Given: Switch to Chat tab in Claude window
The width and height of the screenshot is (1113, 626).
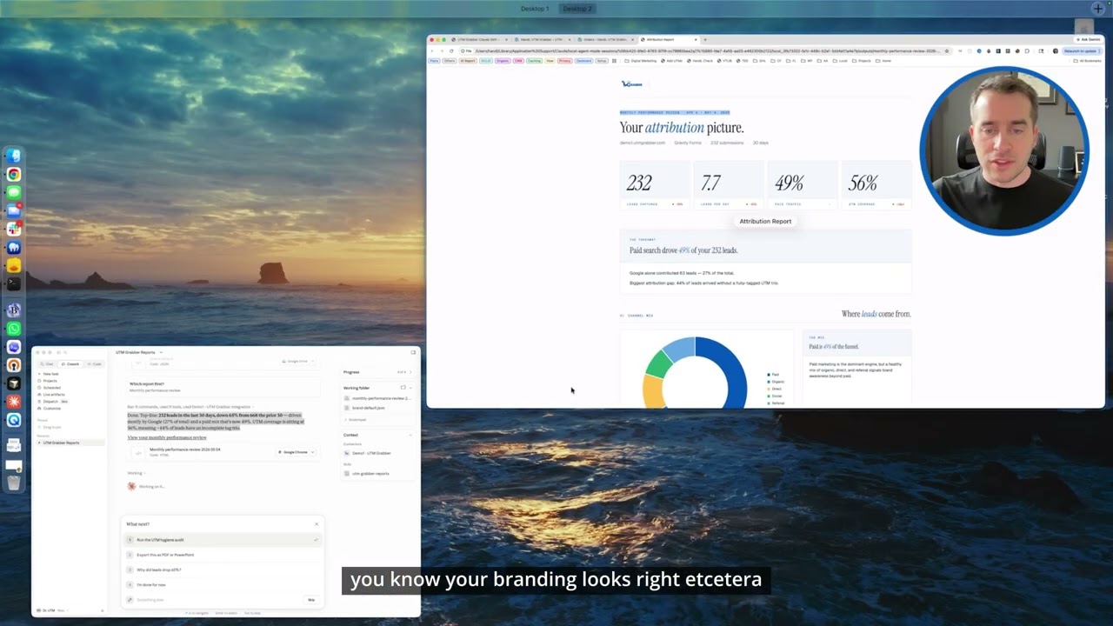Looking at the screenshot, I should [x=47, y=363].
